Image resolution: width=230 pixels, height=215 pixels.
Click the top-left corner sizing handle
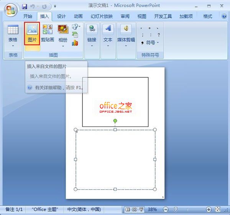[76, 130]
